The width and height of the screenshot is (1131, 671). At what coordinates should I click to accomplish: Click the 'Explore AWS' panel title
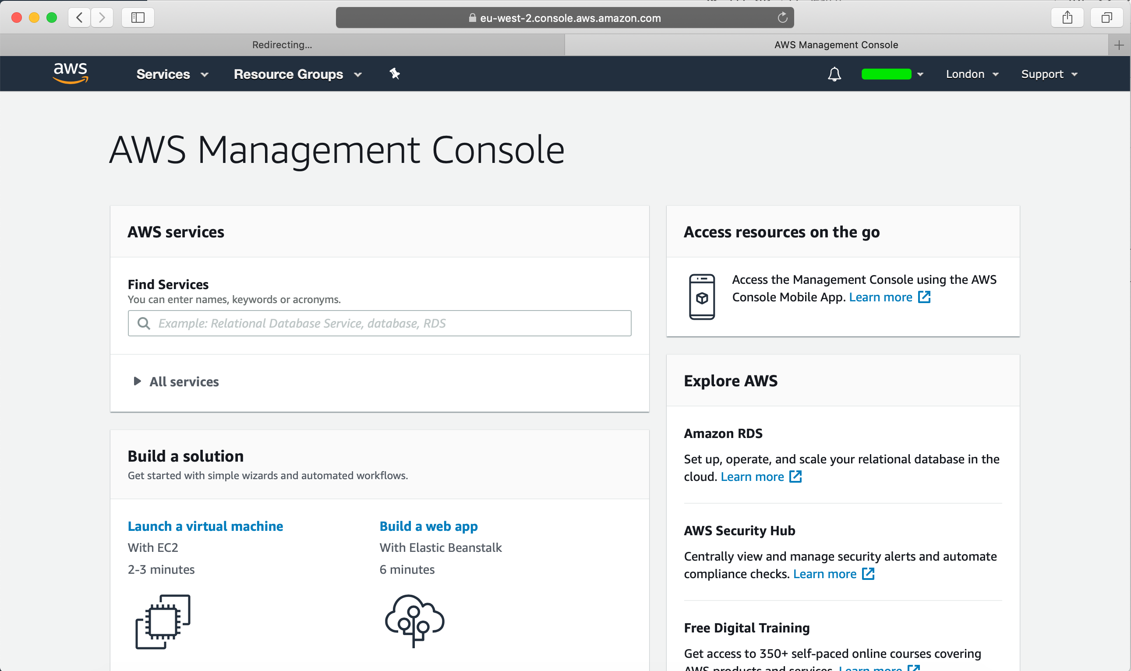(x=731, y=381)
